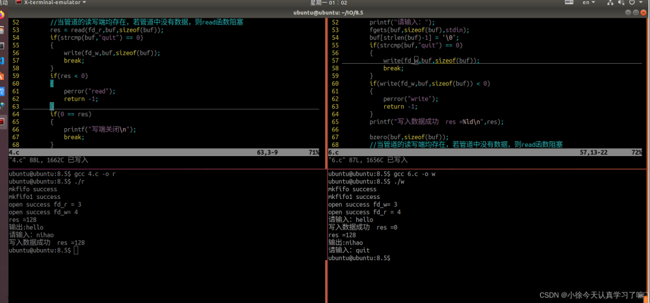Click the '6.c' file name in vim status bar
Image resolution: width=650 pixels, height=303 pixels.
[x=333, y=153]
